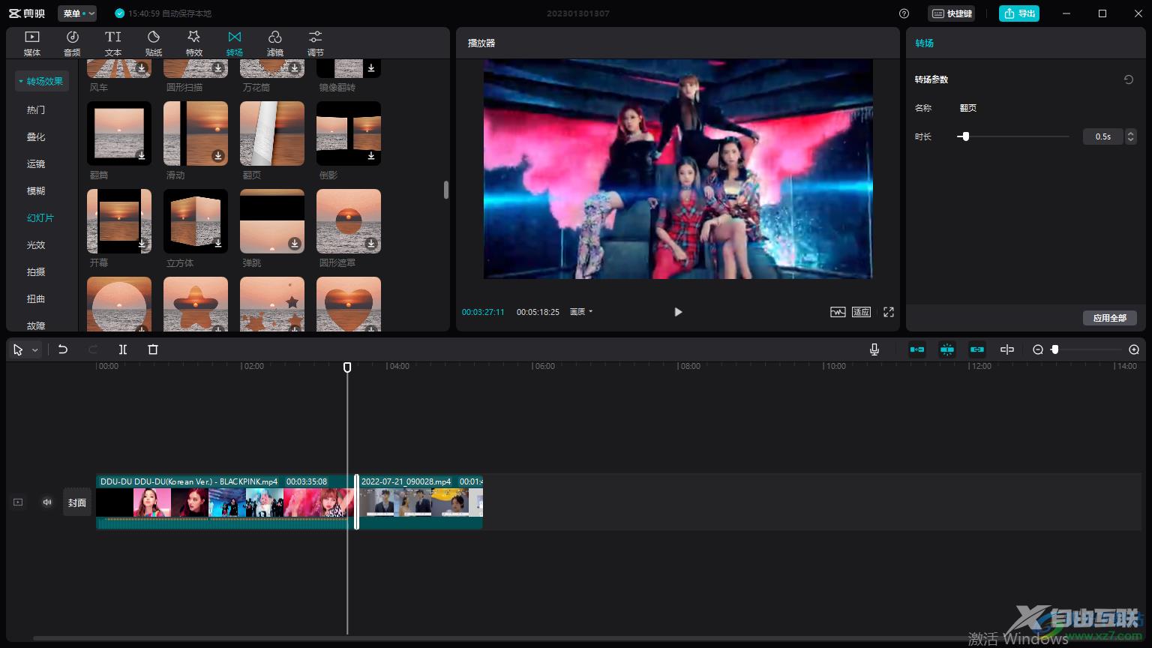Open the 文本 text tab
This screenshot has height=648, width=1152.
point(113,43)
